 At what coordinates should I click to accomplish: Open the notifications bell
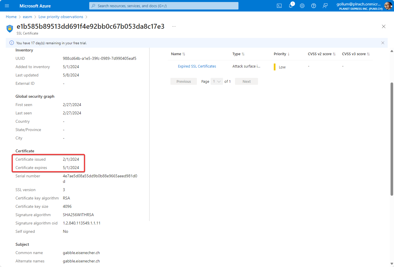click(x=291, y=6)
